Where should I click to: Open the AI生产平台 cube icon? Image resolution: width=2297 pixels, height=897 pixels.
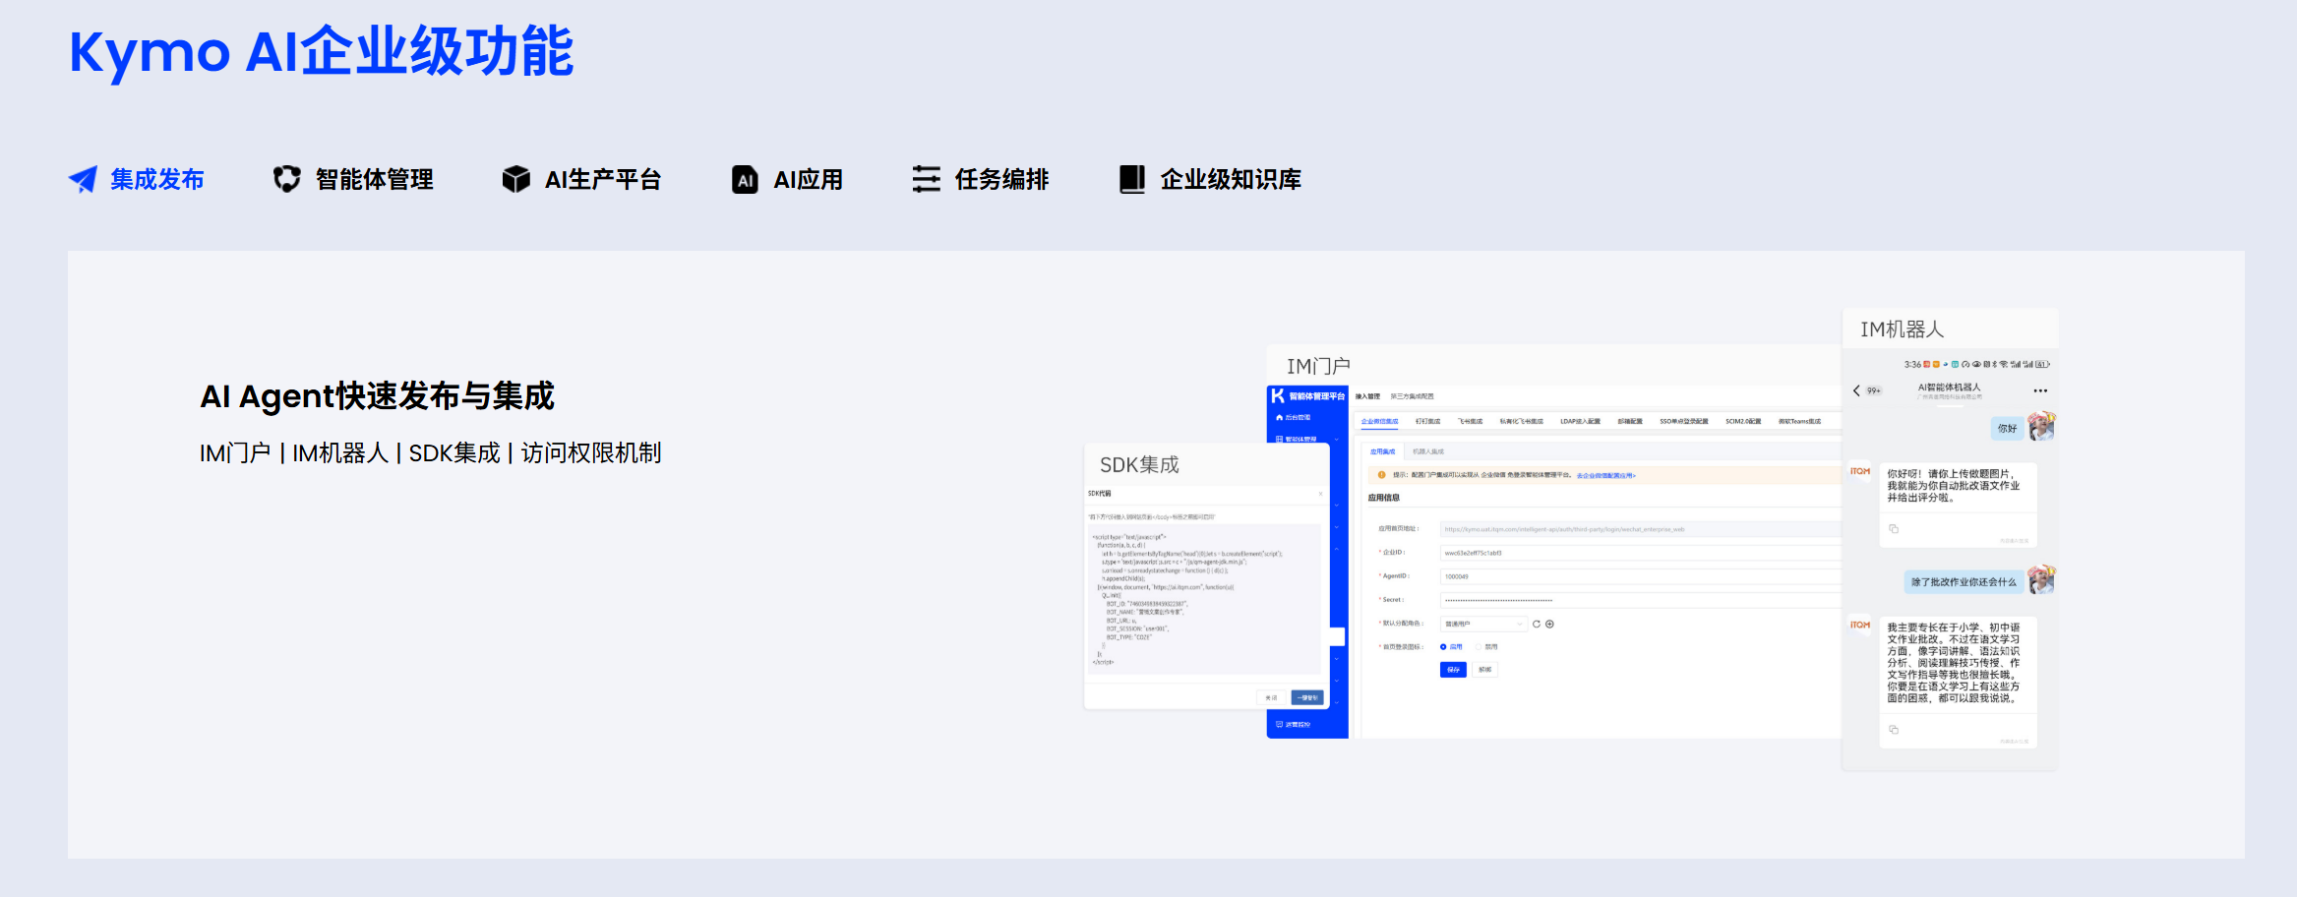pyautogui.click(x=515, y=179)
